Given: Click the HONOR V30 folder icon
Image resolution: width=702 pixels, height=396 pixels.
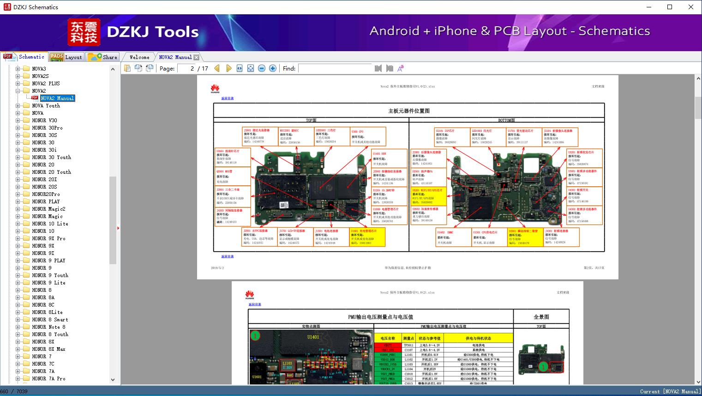Looking at the screenshot, I should pos(26,120).
